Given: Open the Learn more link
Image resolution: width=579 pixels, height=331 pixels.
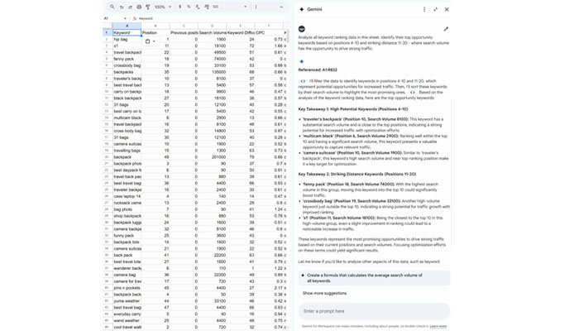Looking at the screenshot, I should pyautogui.click(x=438, y=326).
